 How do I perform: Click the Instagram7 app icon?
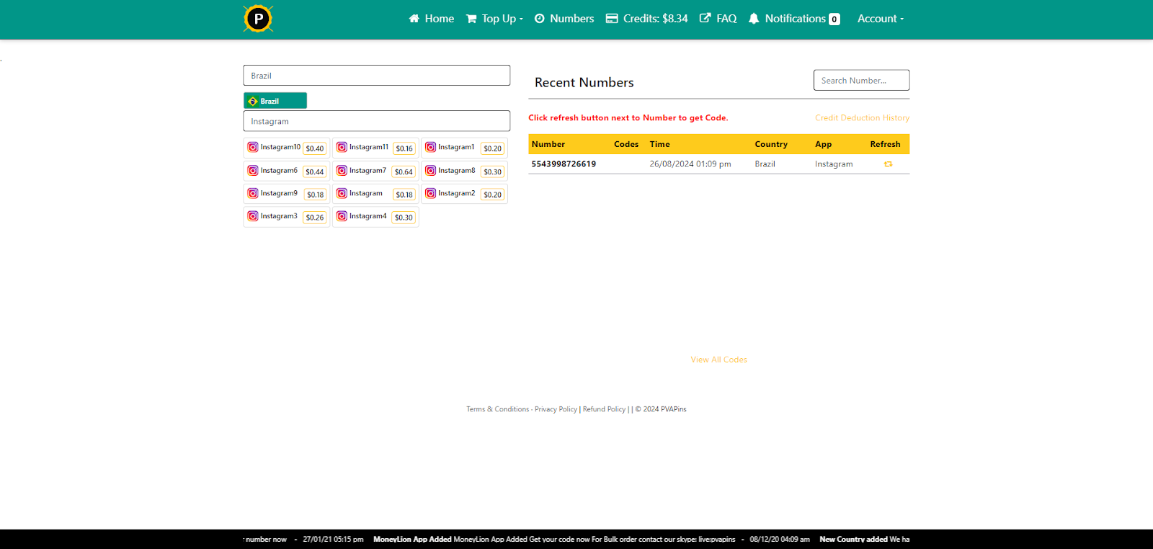pyautogui.click(x=342, y=171)
